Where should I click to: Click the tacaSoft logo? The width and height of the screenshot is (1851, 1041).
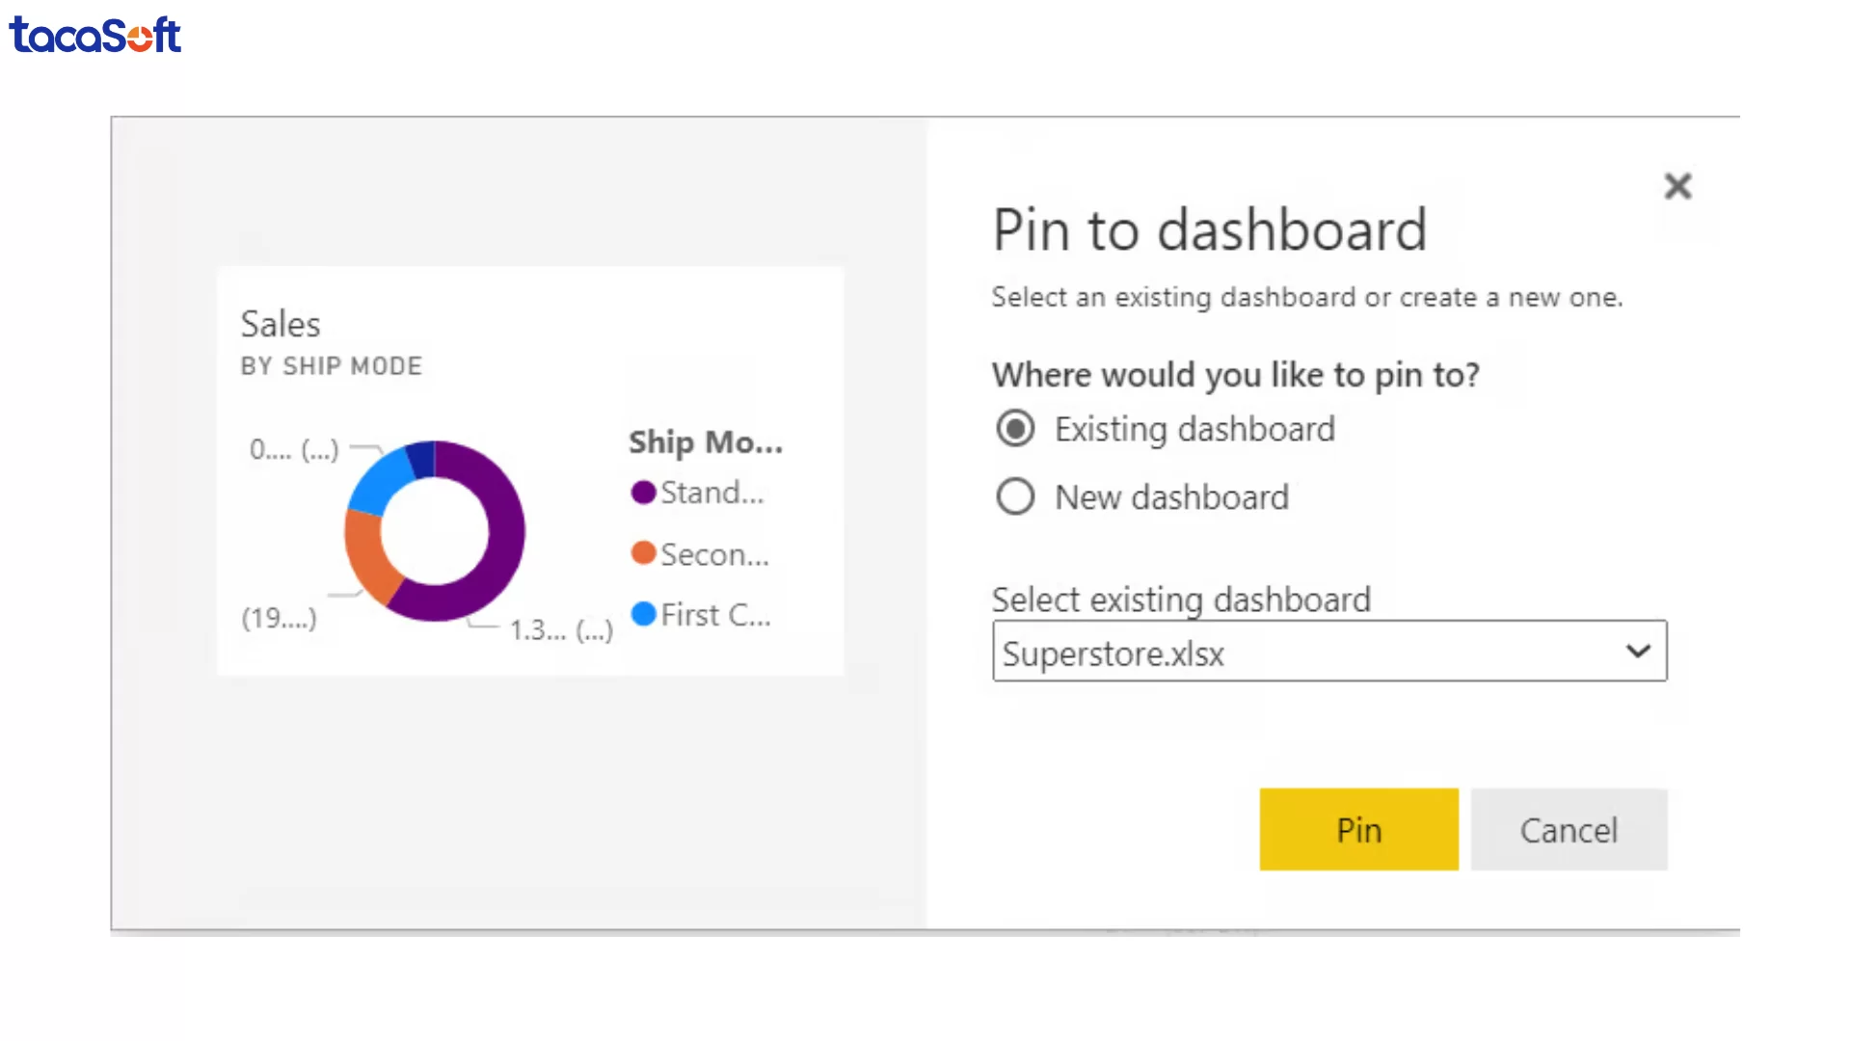coord(94,35)
